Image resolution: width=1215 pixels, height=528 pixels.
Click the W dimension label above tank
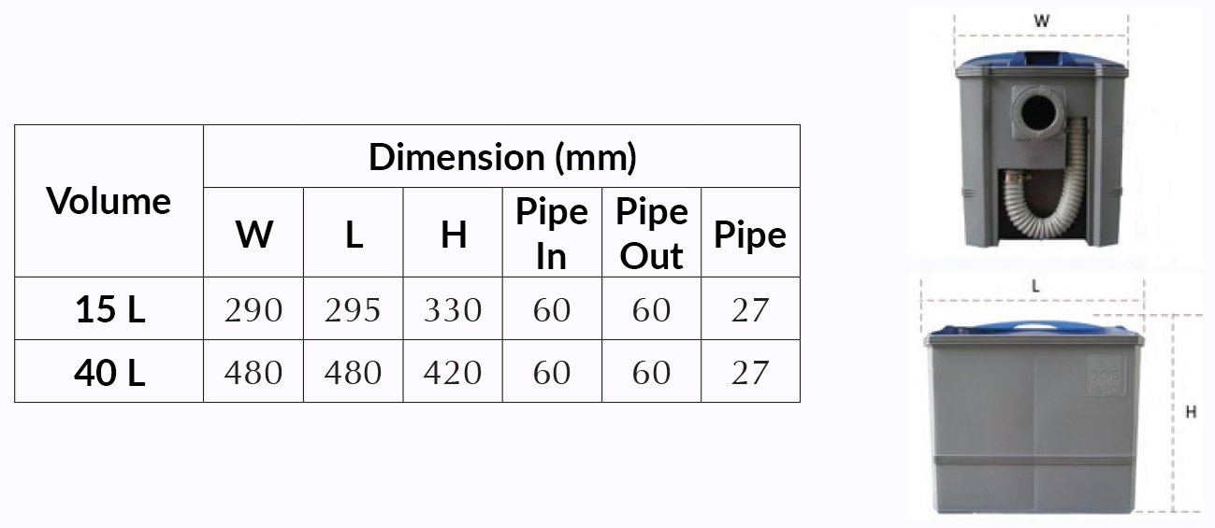pyautogui.click(x=1040, y=18)
